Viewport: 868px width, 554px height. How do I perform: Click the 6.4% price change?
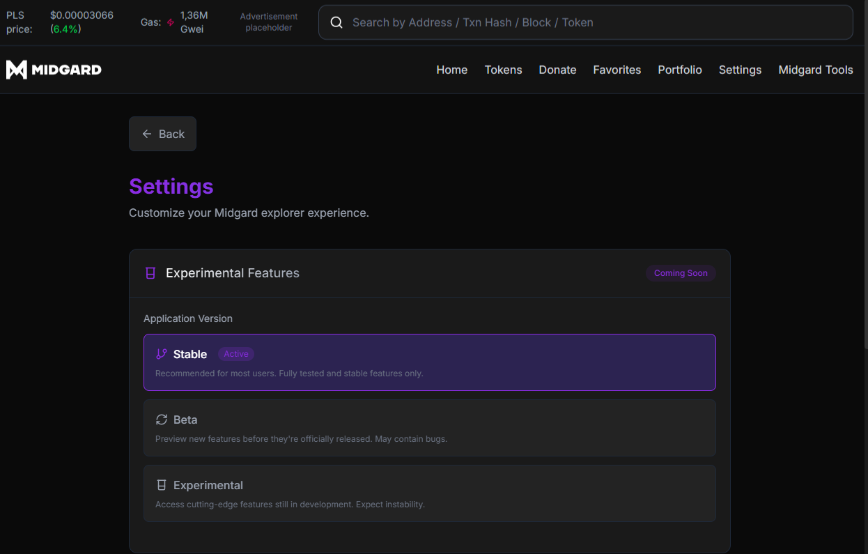[x=65, y=29]
